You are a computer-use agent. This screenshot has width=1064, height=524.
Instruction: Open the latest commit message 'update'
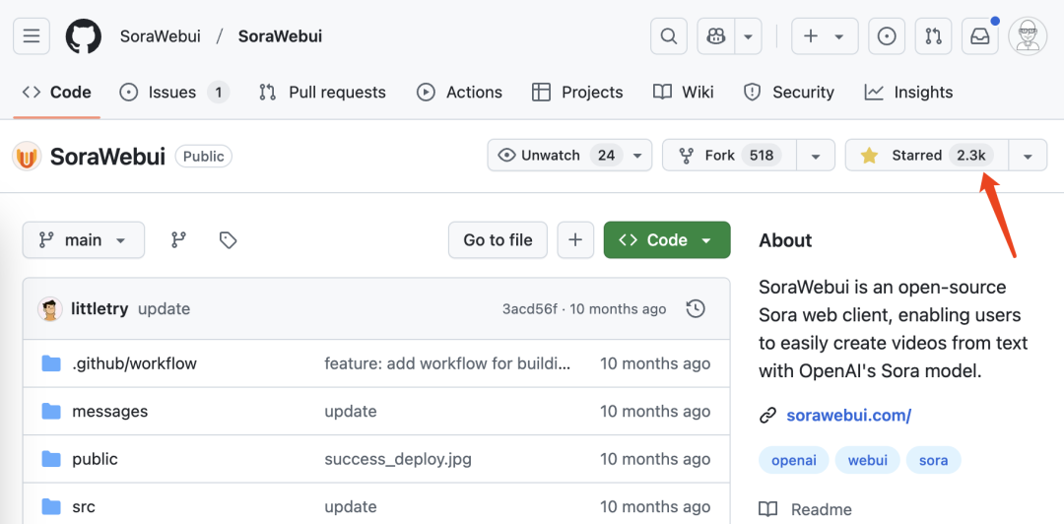coord(164,309)
